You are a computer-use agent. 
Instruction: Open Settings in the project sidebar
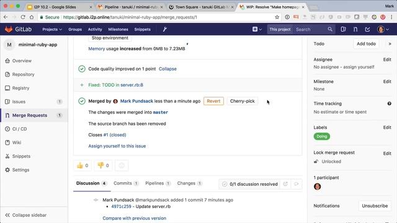tap(20, 170)
